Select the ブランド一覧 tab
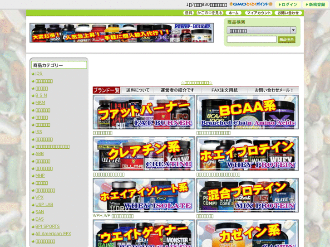 click(107, 90)
